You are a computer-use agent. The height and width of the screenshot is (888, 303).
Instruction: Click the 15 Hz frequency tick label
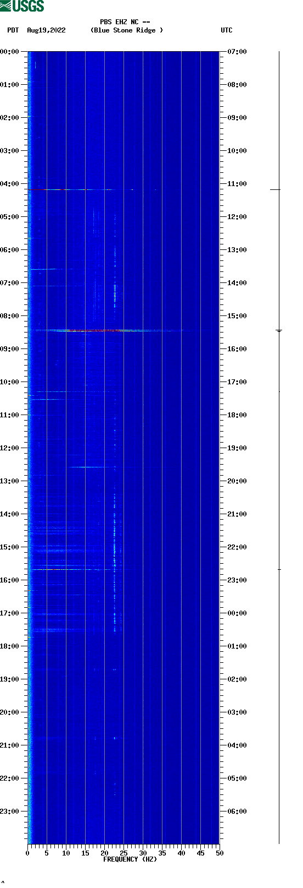coord(85,853)
